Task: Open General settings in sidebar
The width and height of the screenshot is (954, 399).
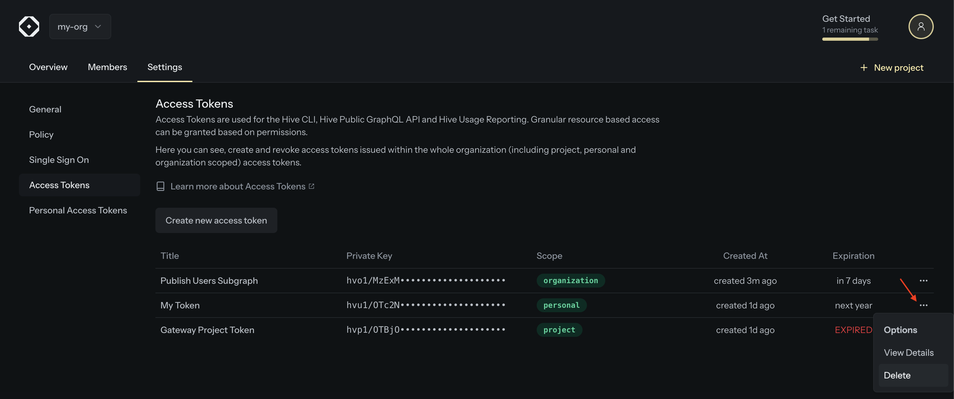Action: (45, 109)
